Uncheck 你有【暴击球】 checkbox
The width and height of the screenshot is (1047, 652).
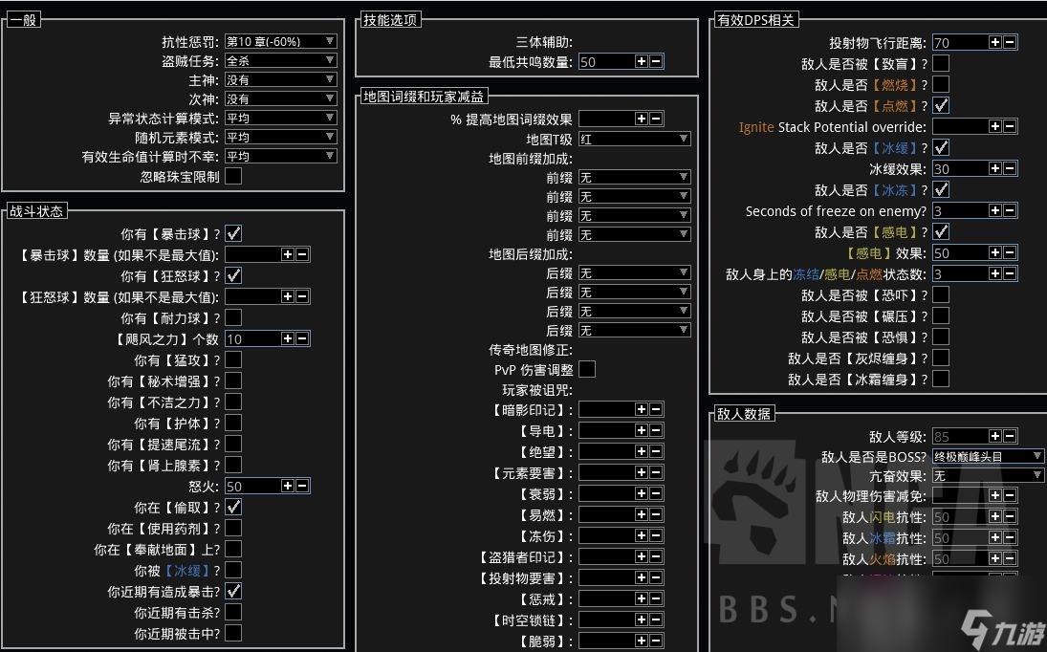coord(233,233)
